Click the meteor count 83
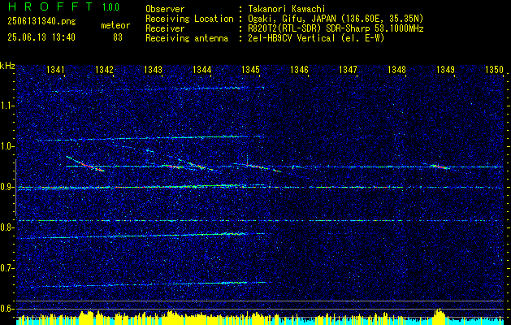Screen dimensions: 511x325 point(118,37)
